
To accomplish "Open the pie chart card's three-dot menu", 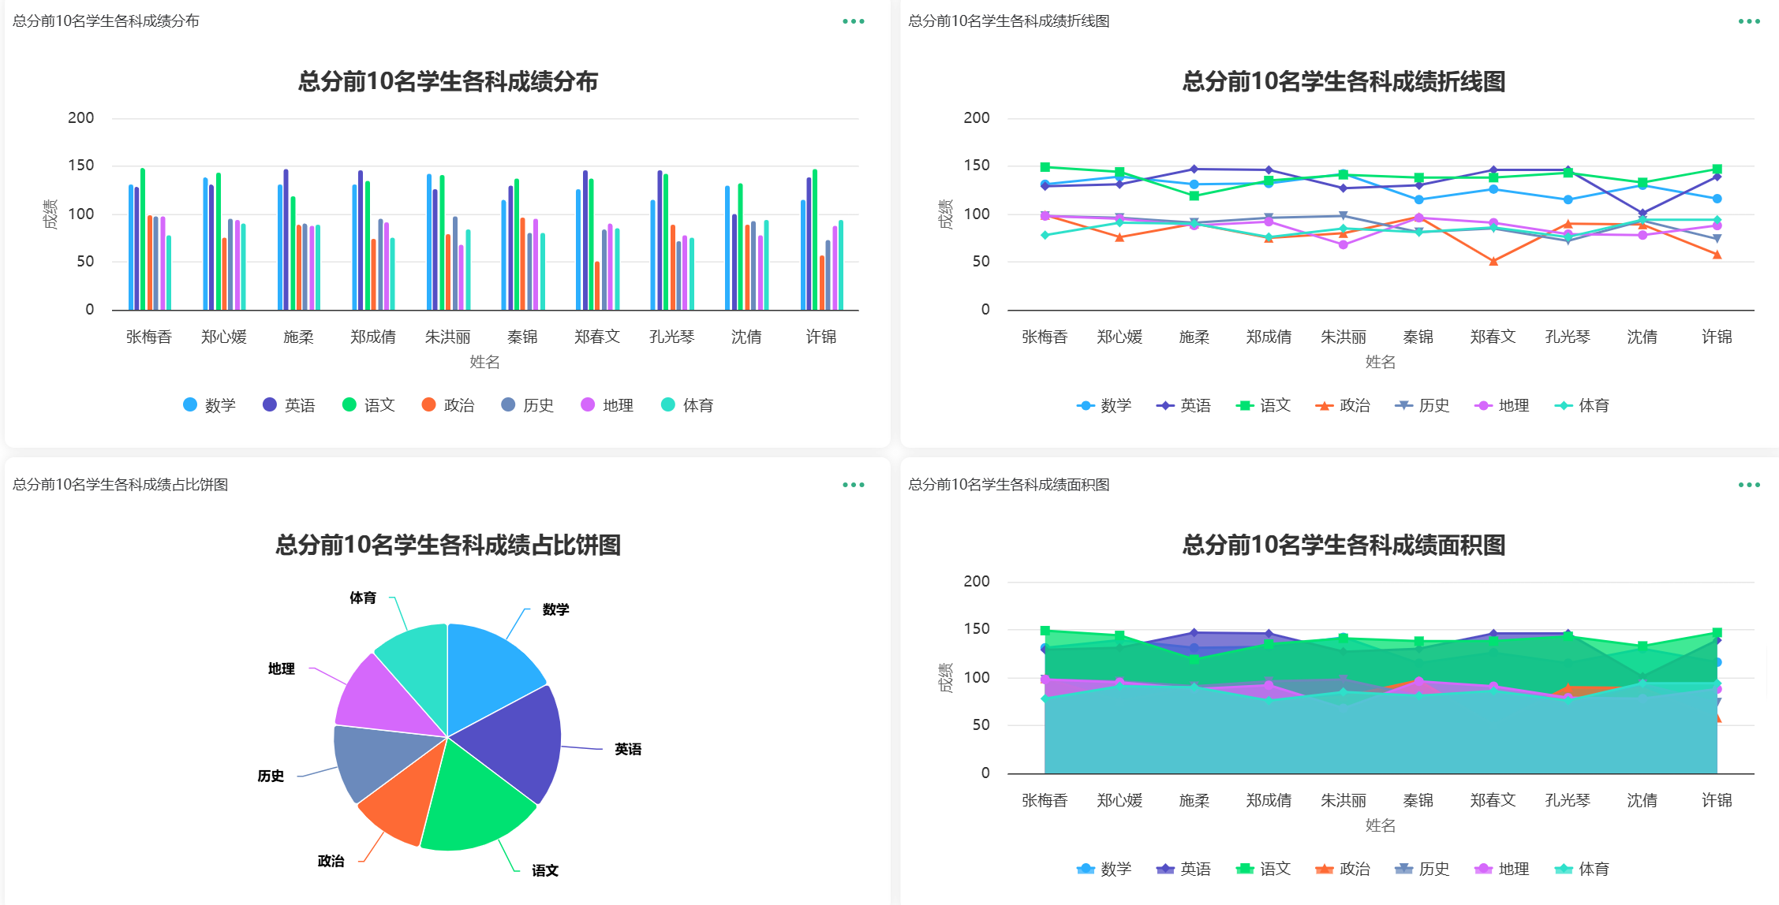I will coord(853,485).
